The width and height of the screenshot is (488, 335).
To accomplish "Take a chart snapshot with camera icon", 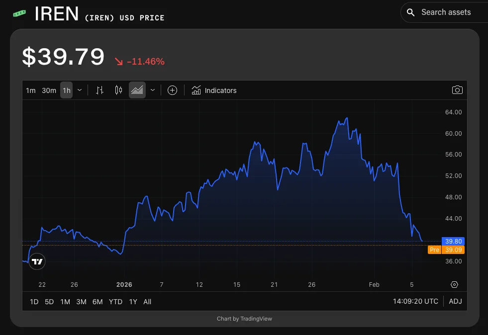I will 457,90.
